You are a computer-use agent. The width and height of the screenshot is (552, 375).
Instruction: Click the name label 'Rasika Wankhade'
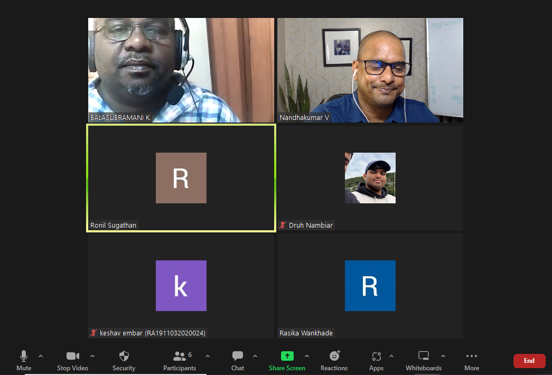(x=306, y=333)
